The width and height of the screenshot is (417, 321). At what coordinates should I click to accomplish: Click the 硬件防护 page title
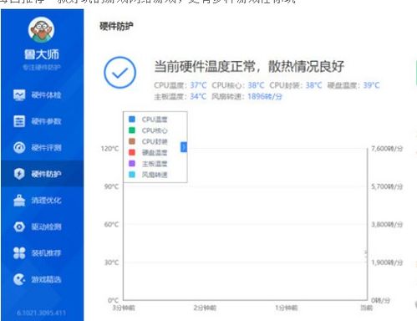116,27
